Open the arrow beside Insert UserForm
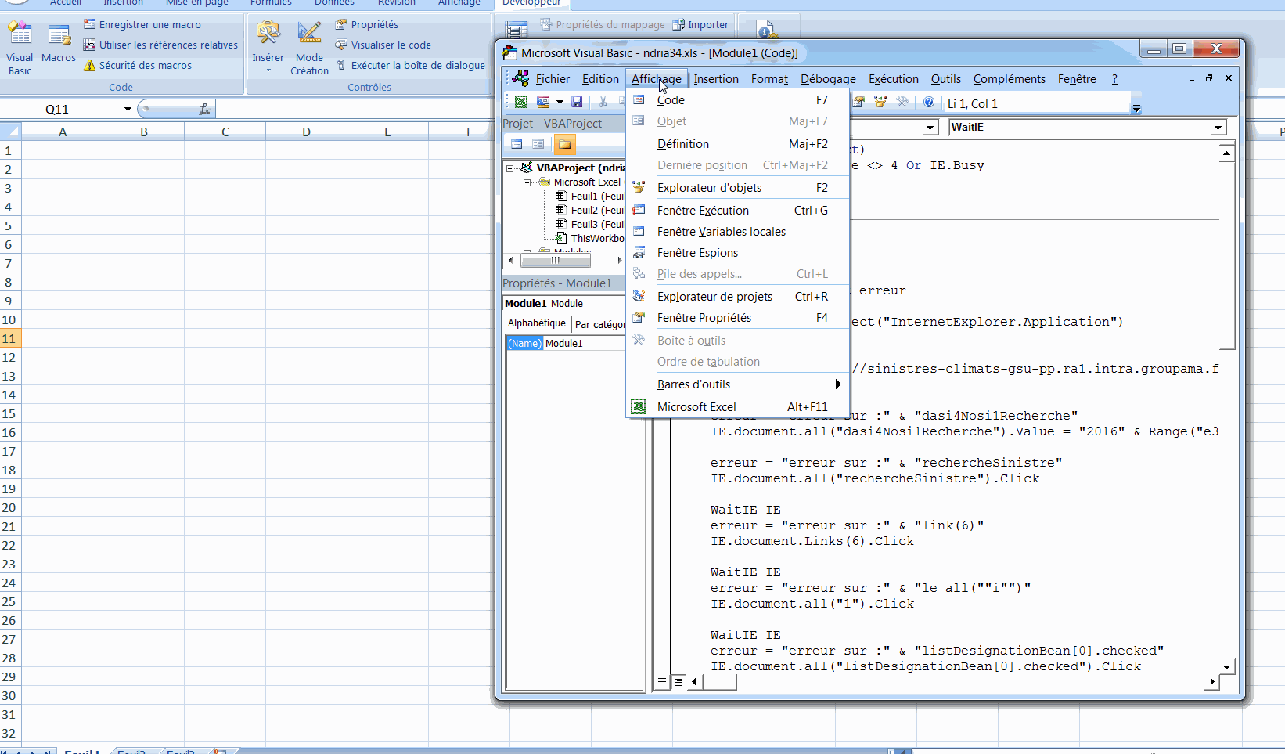Viewport: 1285px width, 754px height. click(x=560, y=102)
